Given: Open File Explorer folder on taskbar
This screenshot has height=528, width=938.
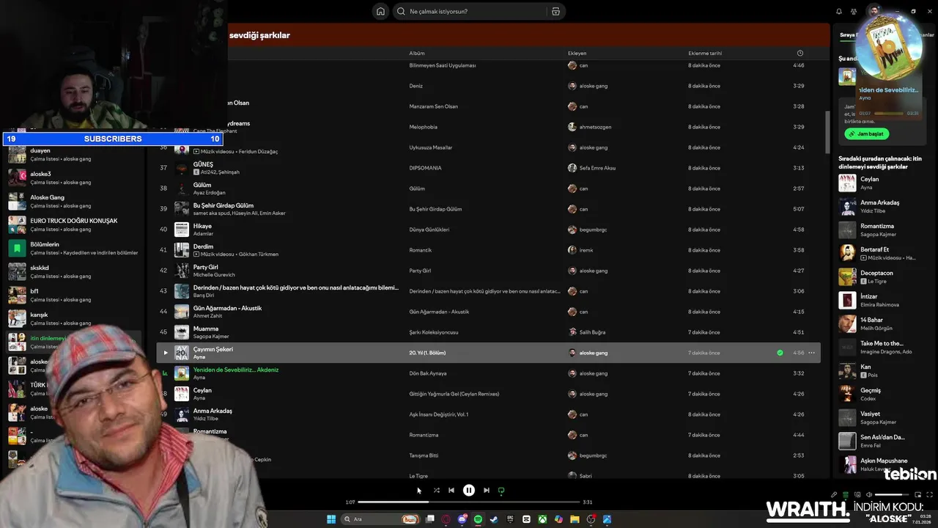Looking at the screenshot, I should point(575,519).
